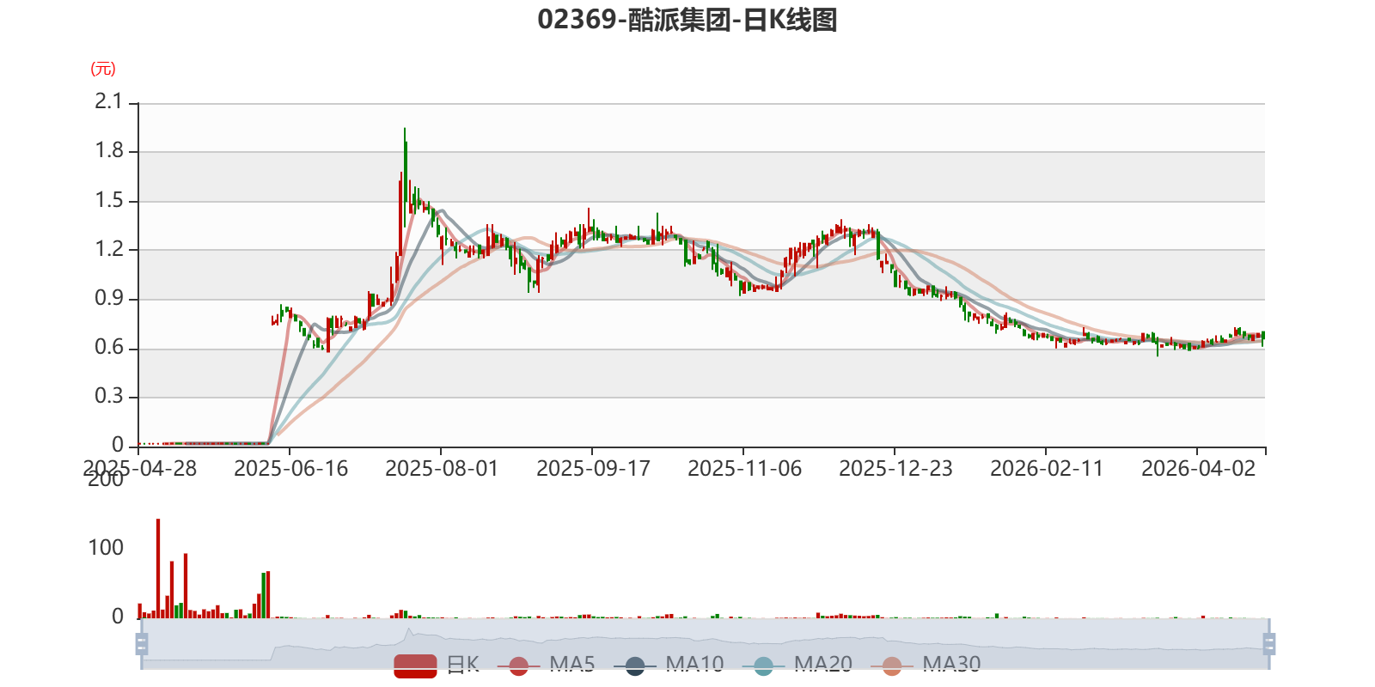The width and height of the screenshot is (1375, 687).
Task: Click the 2025-08-01 date label
Action: click(x=442, y=469)
